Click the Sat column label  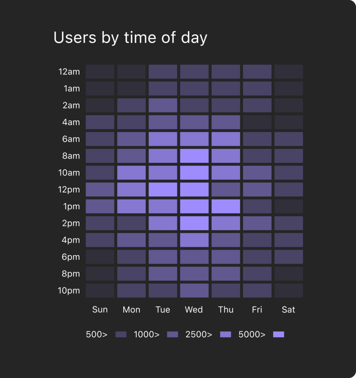[x=288, y=310]
